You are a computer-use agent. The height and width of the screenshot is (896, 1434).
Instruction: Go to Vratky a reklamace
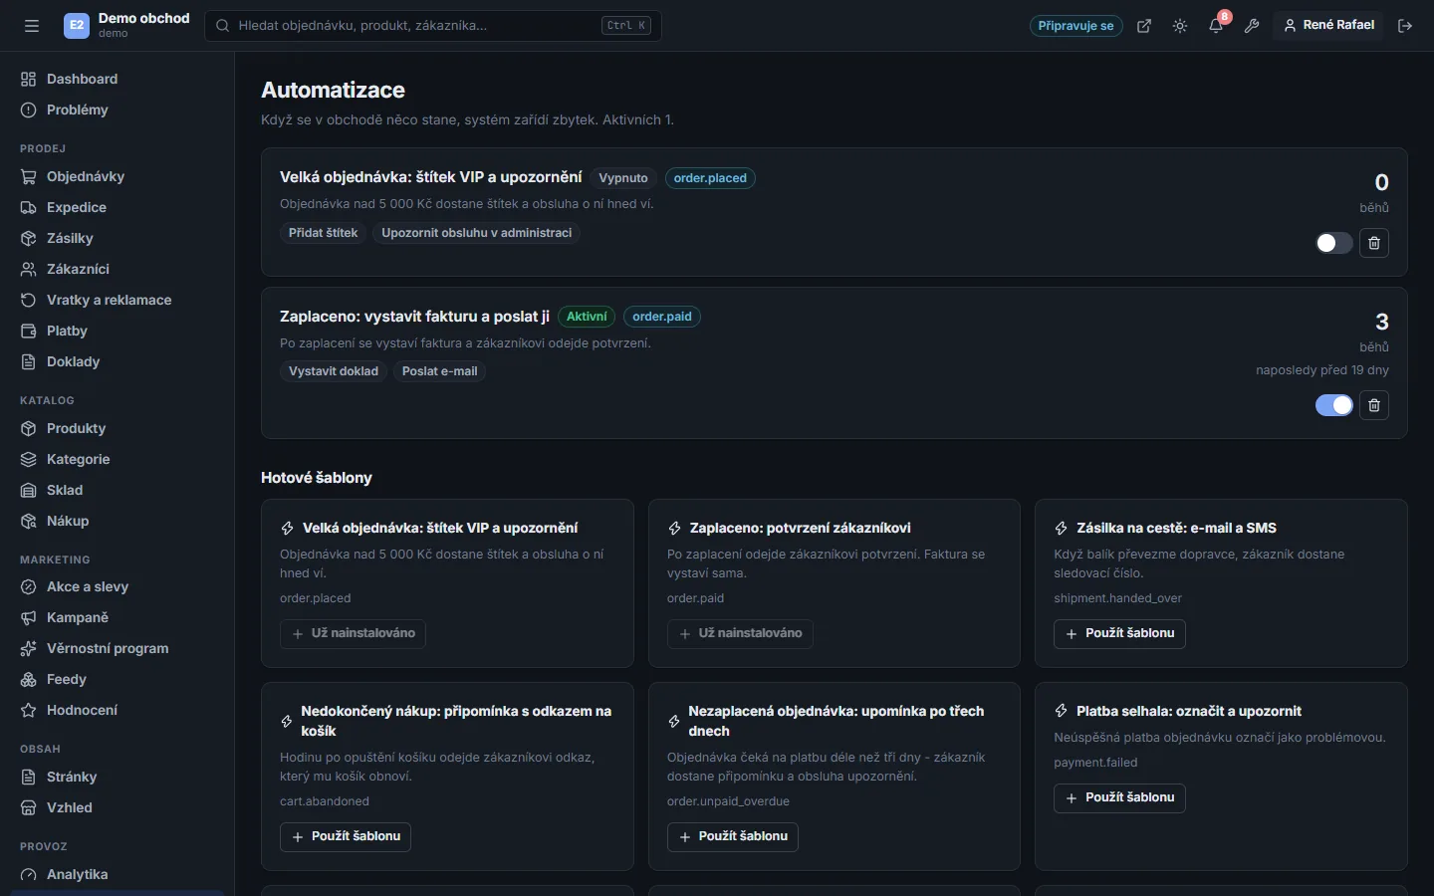[118, 300]
